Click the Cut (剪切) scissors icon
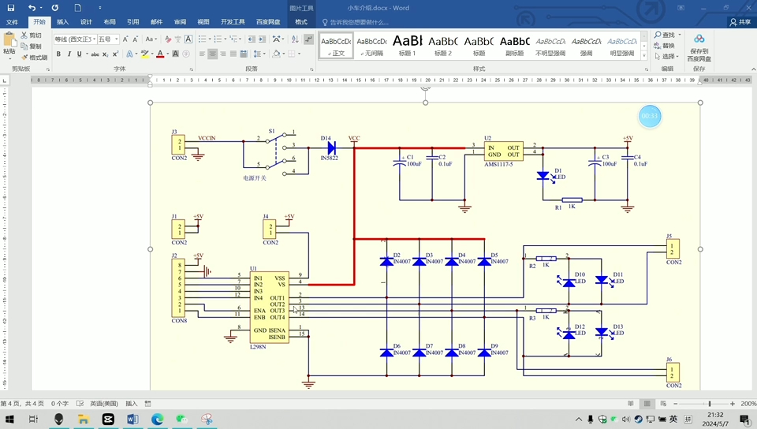 (24, 35)
